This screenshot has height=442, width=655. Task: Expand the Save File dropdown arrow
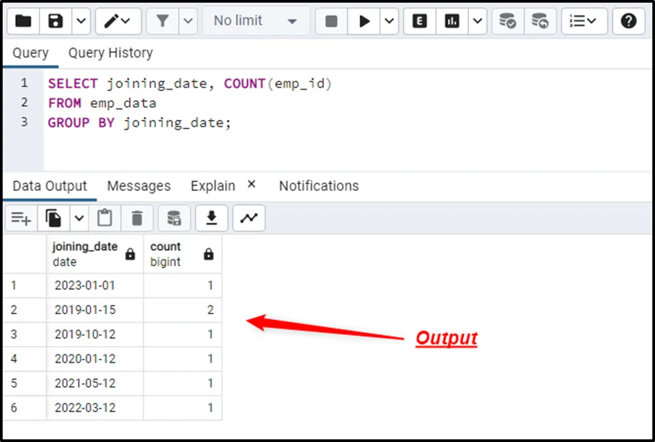coord(81,21)
